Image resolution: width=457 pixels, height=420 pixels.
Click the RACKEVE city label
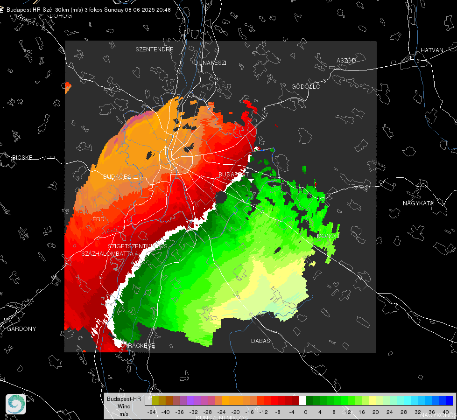tap(141, 346)
